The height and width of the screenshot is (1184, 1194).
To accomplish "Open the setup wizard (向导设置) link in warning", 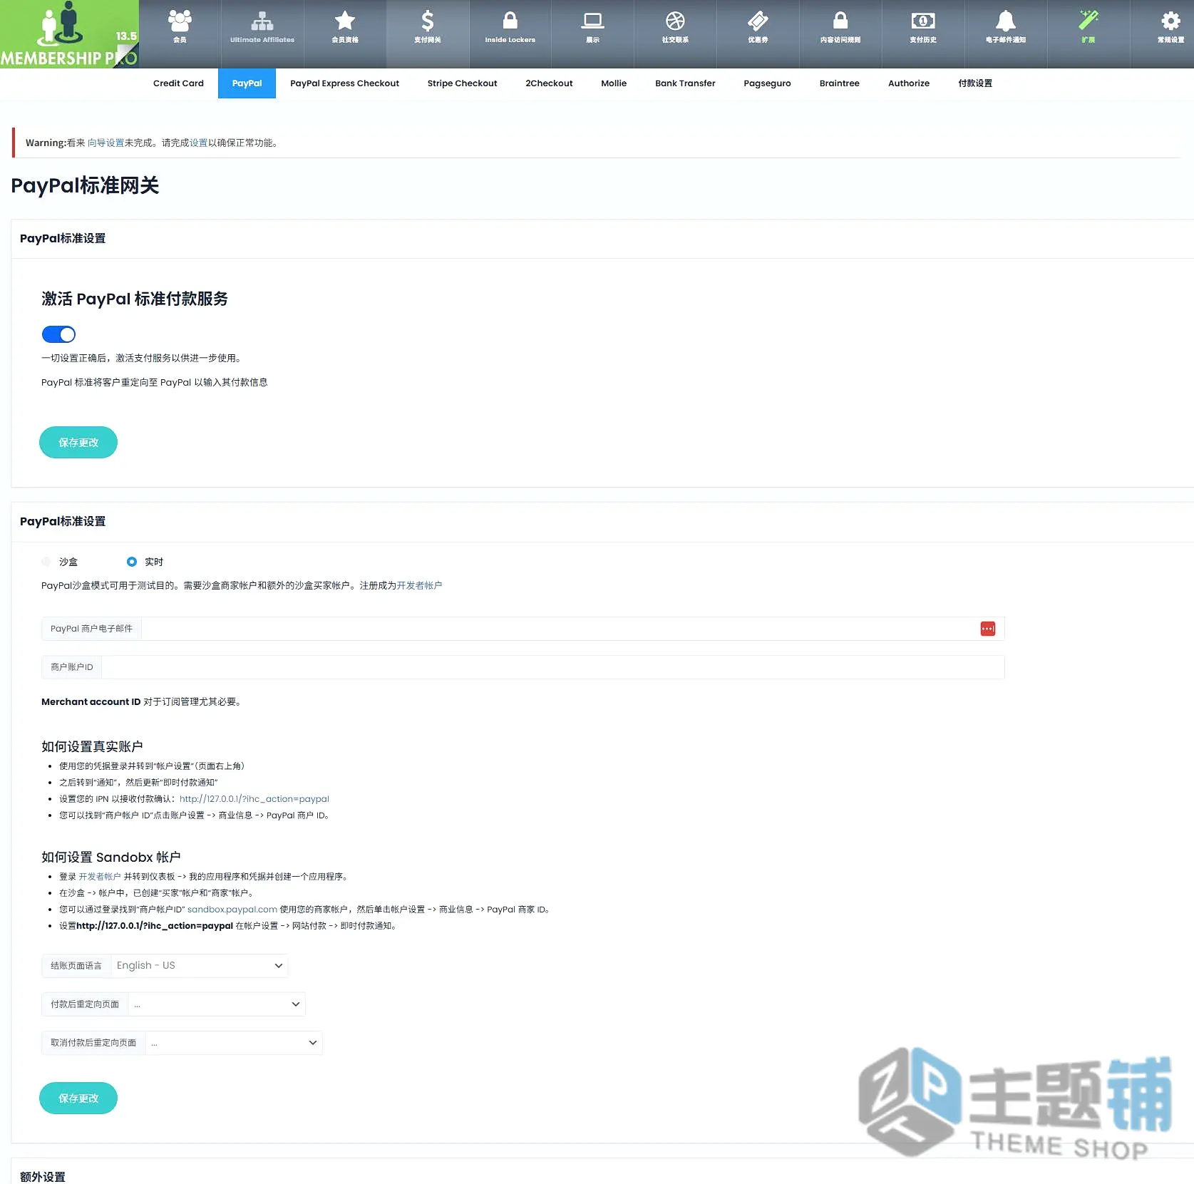I will [105, 143].
